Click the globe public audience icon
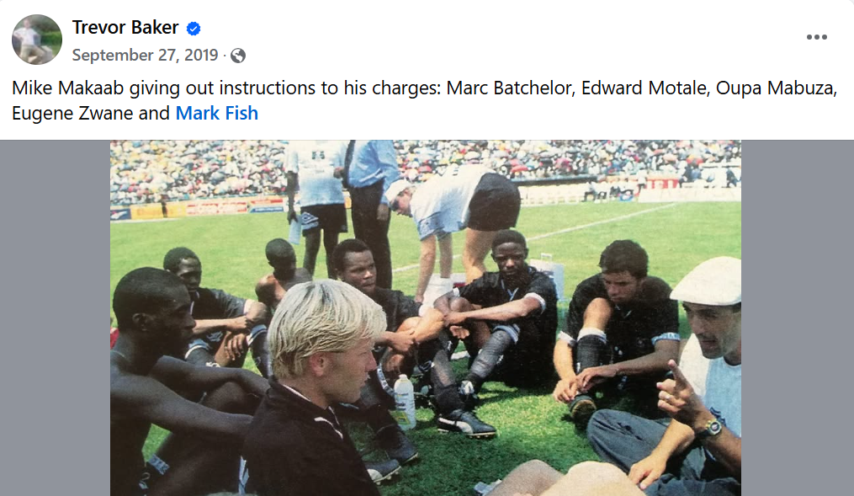Screen dimensions: 854x496 238,56
